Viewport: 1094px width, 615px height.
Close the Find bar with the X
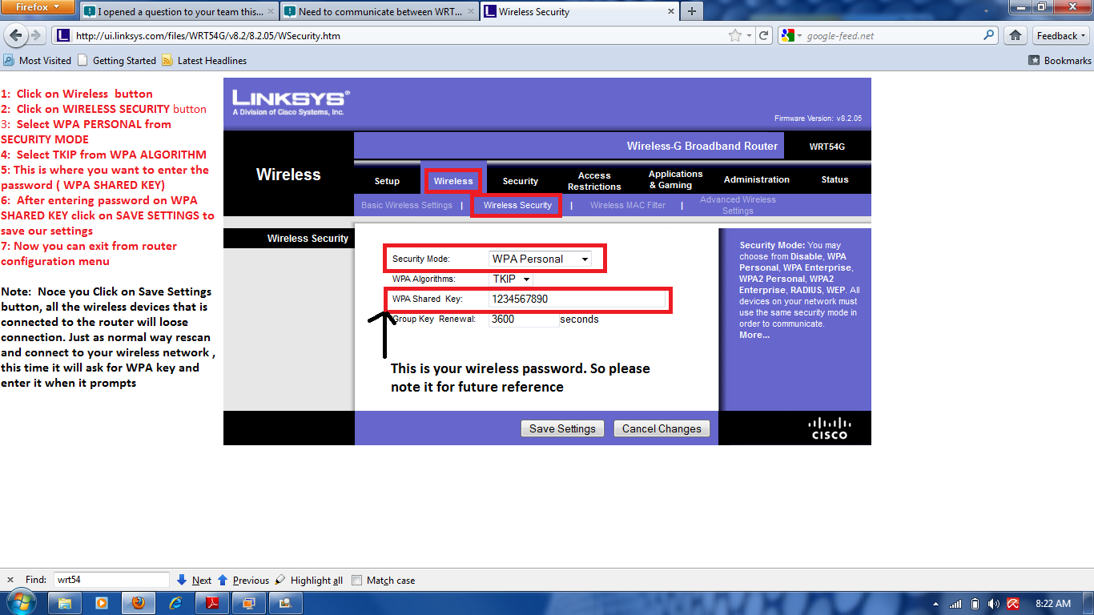tap(10, 580)
